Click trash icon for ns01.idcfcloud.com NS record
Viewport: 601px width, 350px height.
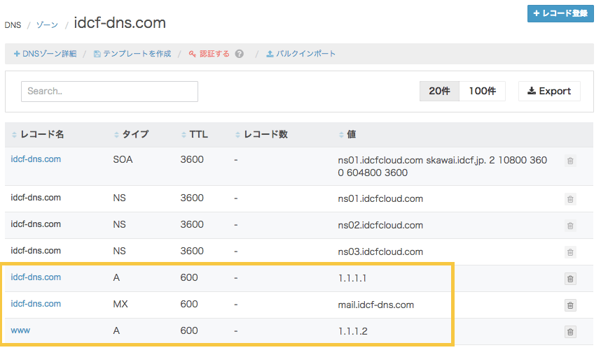[x=570, y=199]
